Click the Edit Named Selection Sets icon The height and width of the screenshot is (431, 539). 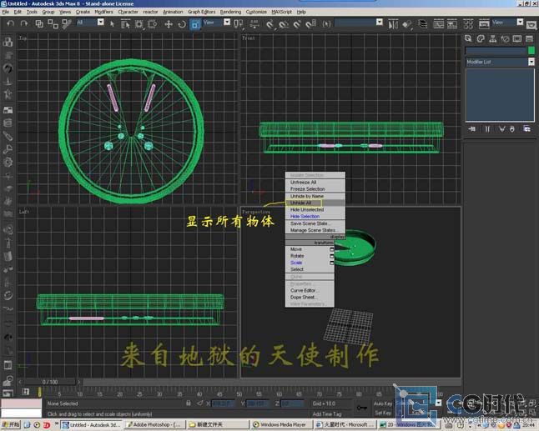tap(326, 23)
